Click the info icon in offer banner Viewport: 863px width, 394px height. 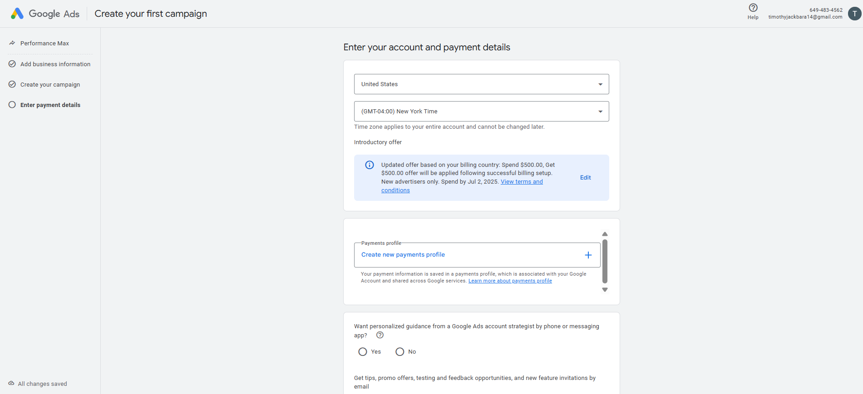[370, 165]
